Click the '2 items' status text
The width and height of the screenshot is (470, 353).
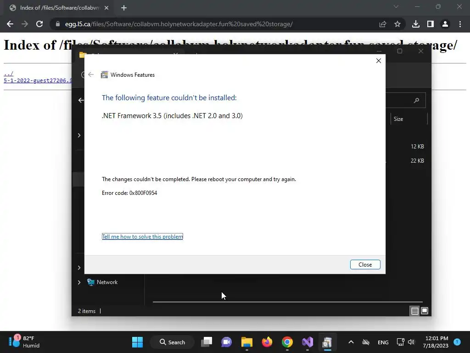(87, 311)
